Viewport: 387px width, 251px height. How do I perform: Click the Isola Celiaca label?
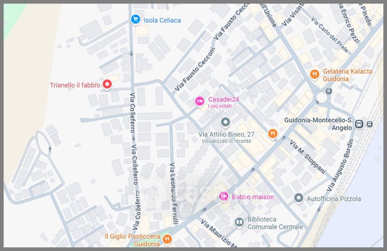coord(162,20)
